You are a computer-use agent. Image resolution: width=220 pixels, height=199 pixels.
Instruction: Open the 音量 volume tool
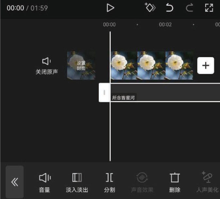click(44, 182)
